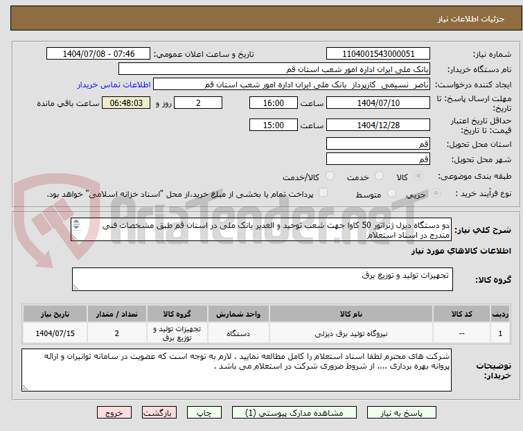Click the unit cell 'دستگاه'
The image size is (523, 431).
click(238, 333)
